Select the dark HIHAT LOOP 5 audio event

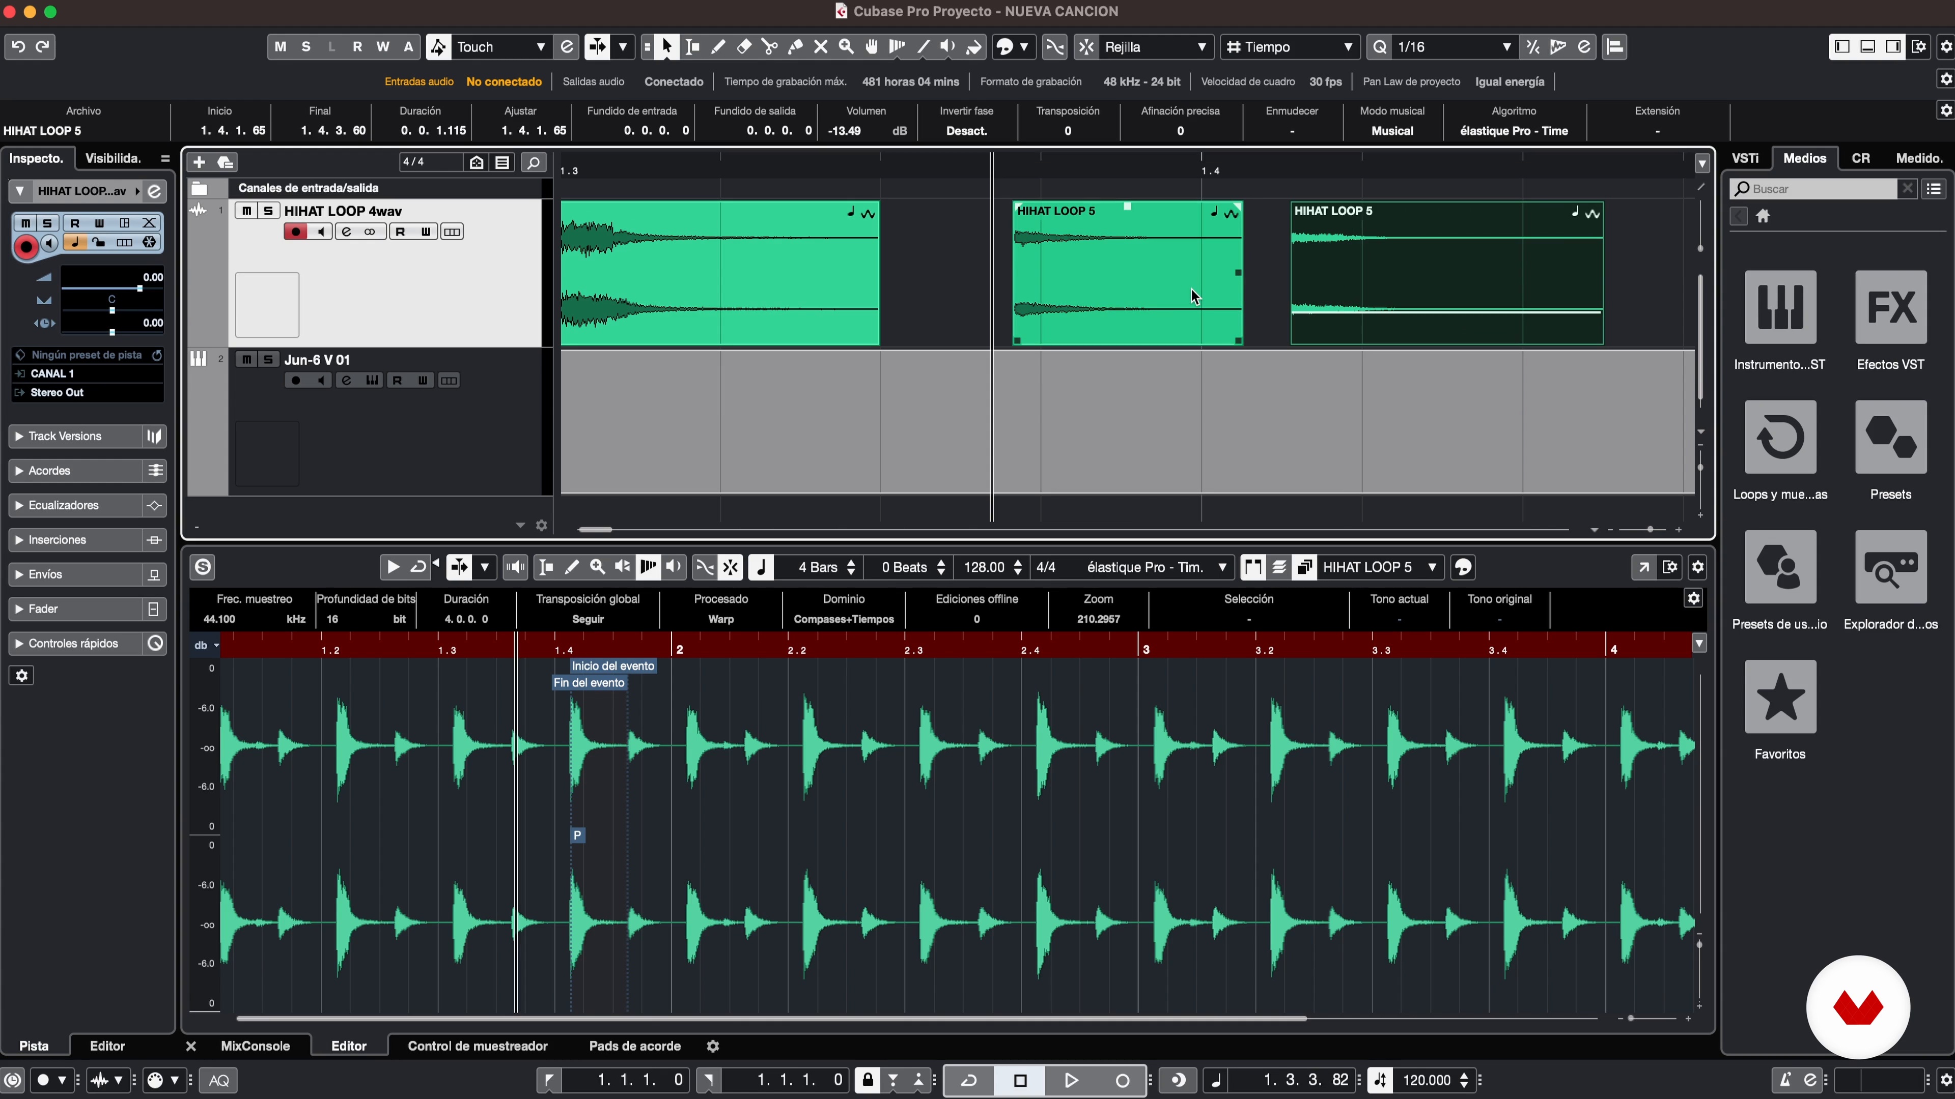(1446, 273)
